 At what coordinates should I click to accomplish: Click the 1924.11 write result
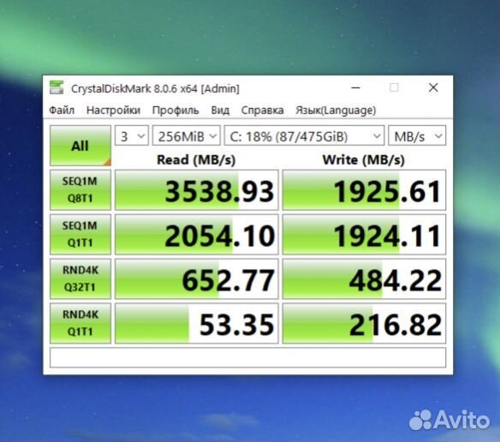(364, 234)
